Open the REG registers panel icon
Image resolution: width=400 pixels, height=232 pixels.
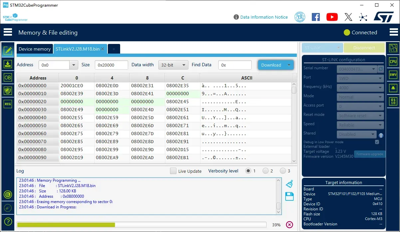tap(8, 104)
